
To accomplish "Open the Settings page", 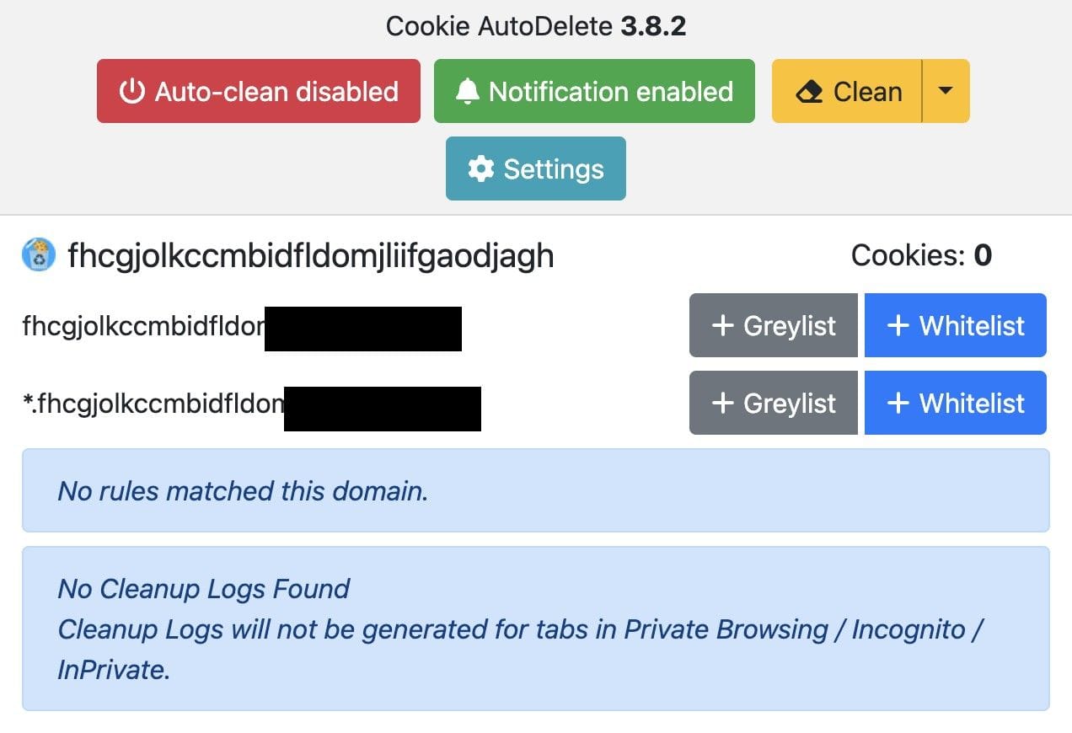I will point(536,169).
